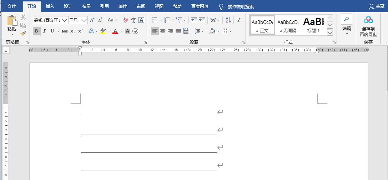This screenshot has height=180, width=388.
Task: Select the 无间隔 style
Action: pos(288,25)
